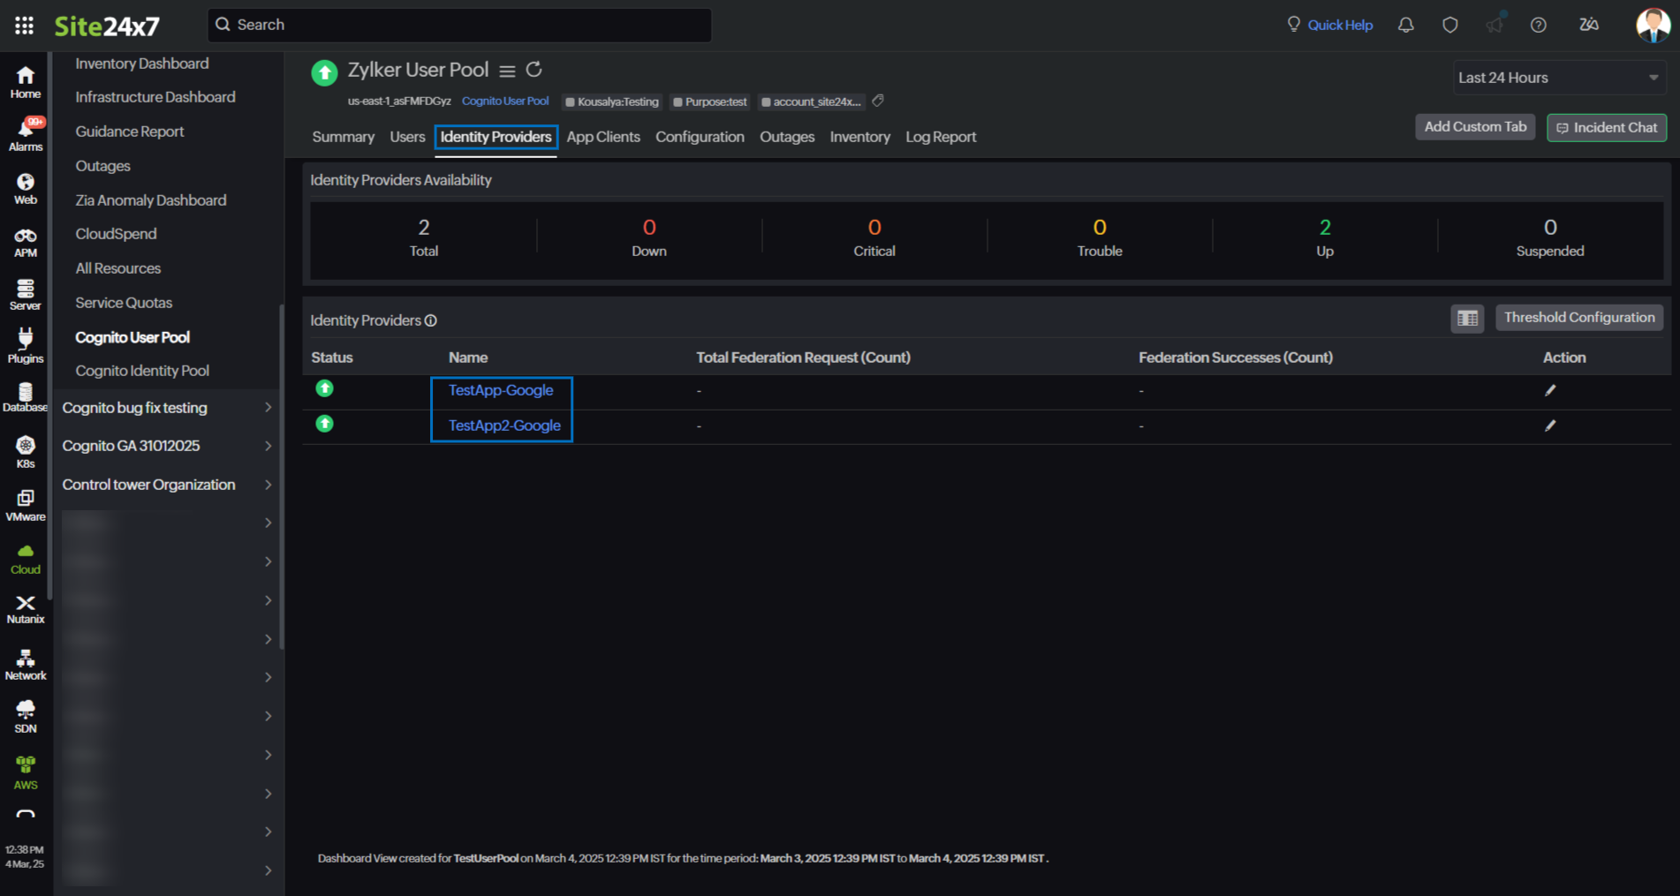This screenshot has width=1680, height=896.
Task: Expand the Cognito GA 31012025 group
Action: point(268,446)
